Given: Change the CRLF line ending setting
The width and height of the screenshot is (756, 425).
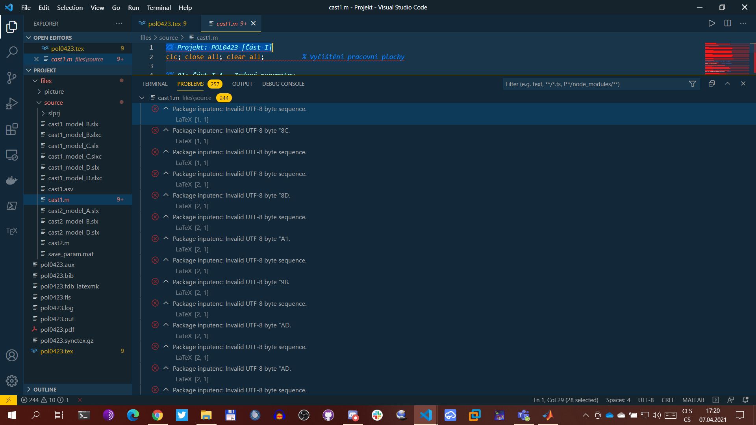Looking at the screenshot, I should tap(668, 400).
